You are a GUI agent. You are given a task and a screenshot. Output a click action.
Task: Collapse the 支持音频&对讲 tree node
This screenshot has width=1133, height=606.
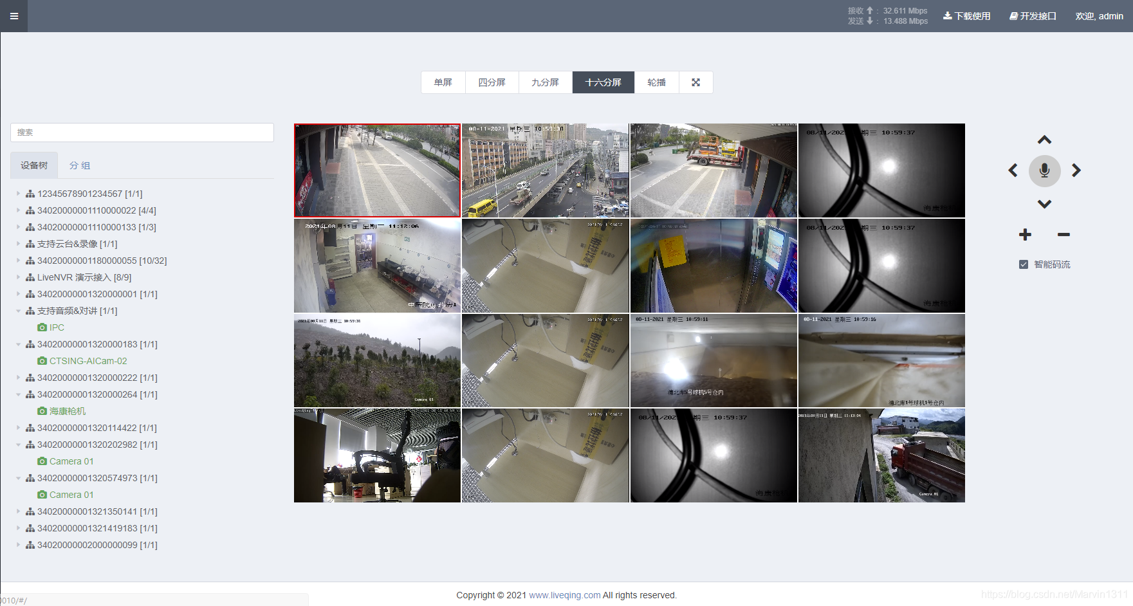18,311
